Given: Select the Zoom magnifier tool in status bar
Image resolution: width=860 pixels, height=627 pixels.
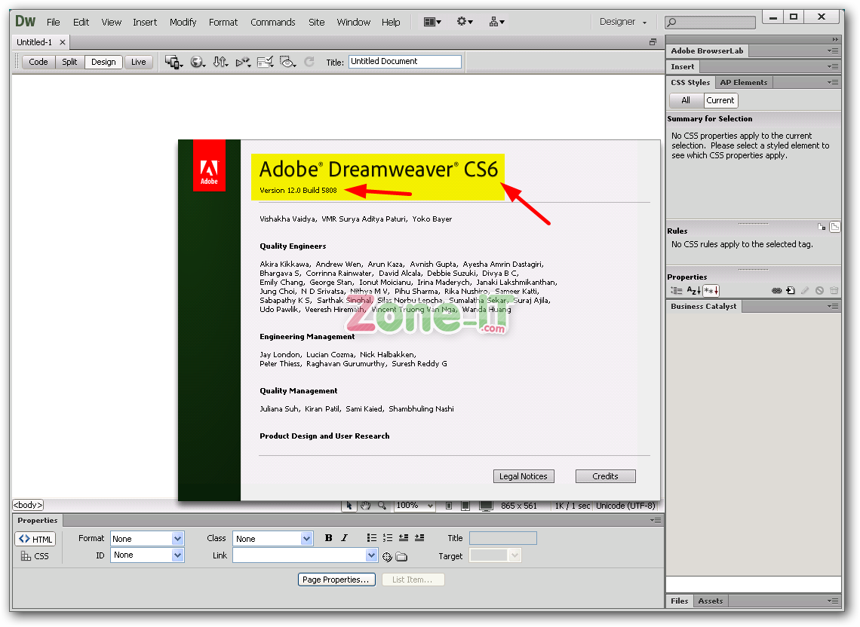Looking at the screenshot, I should pos(382,506).
